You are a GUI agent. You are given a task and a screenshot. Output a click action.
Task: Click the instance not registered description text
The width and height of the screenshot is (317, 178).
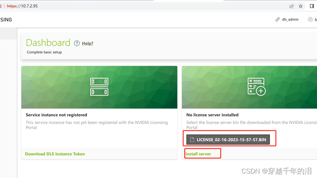97,125
